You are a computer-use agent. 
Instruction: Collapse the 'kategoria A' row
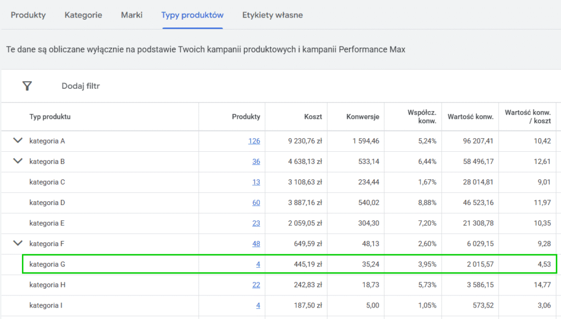pyautogui.click(x=17, y=140)
